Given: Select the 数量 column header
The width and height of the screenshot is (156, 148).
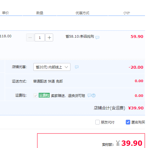Looking at the screenshot, I should (40, 13).
